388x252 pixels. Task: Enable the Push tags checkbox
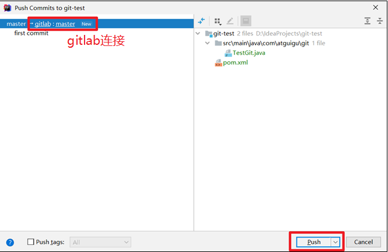31,242
